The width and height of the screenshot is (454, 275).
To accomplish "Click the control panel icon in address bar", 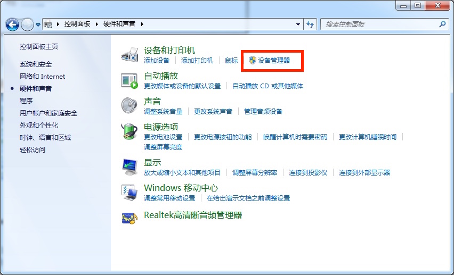I will 48,24.
